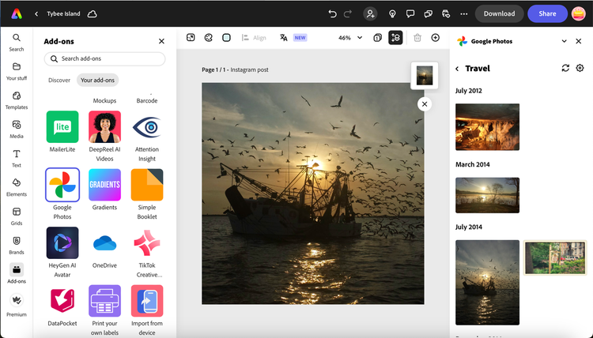
Task: Click the translate icon in toolbar
Action: (282, 38)
